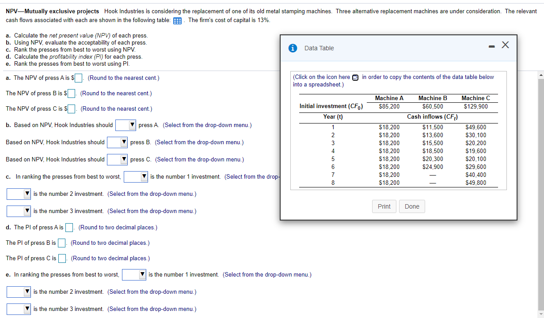Click the $11,500 year 1 cash inflow
This screenshot has width=544, height=318.
click(433, 127)
